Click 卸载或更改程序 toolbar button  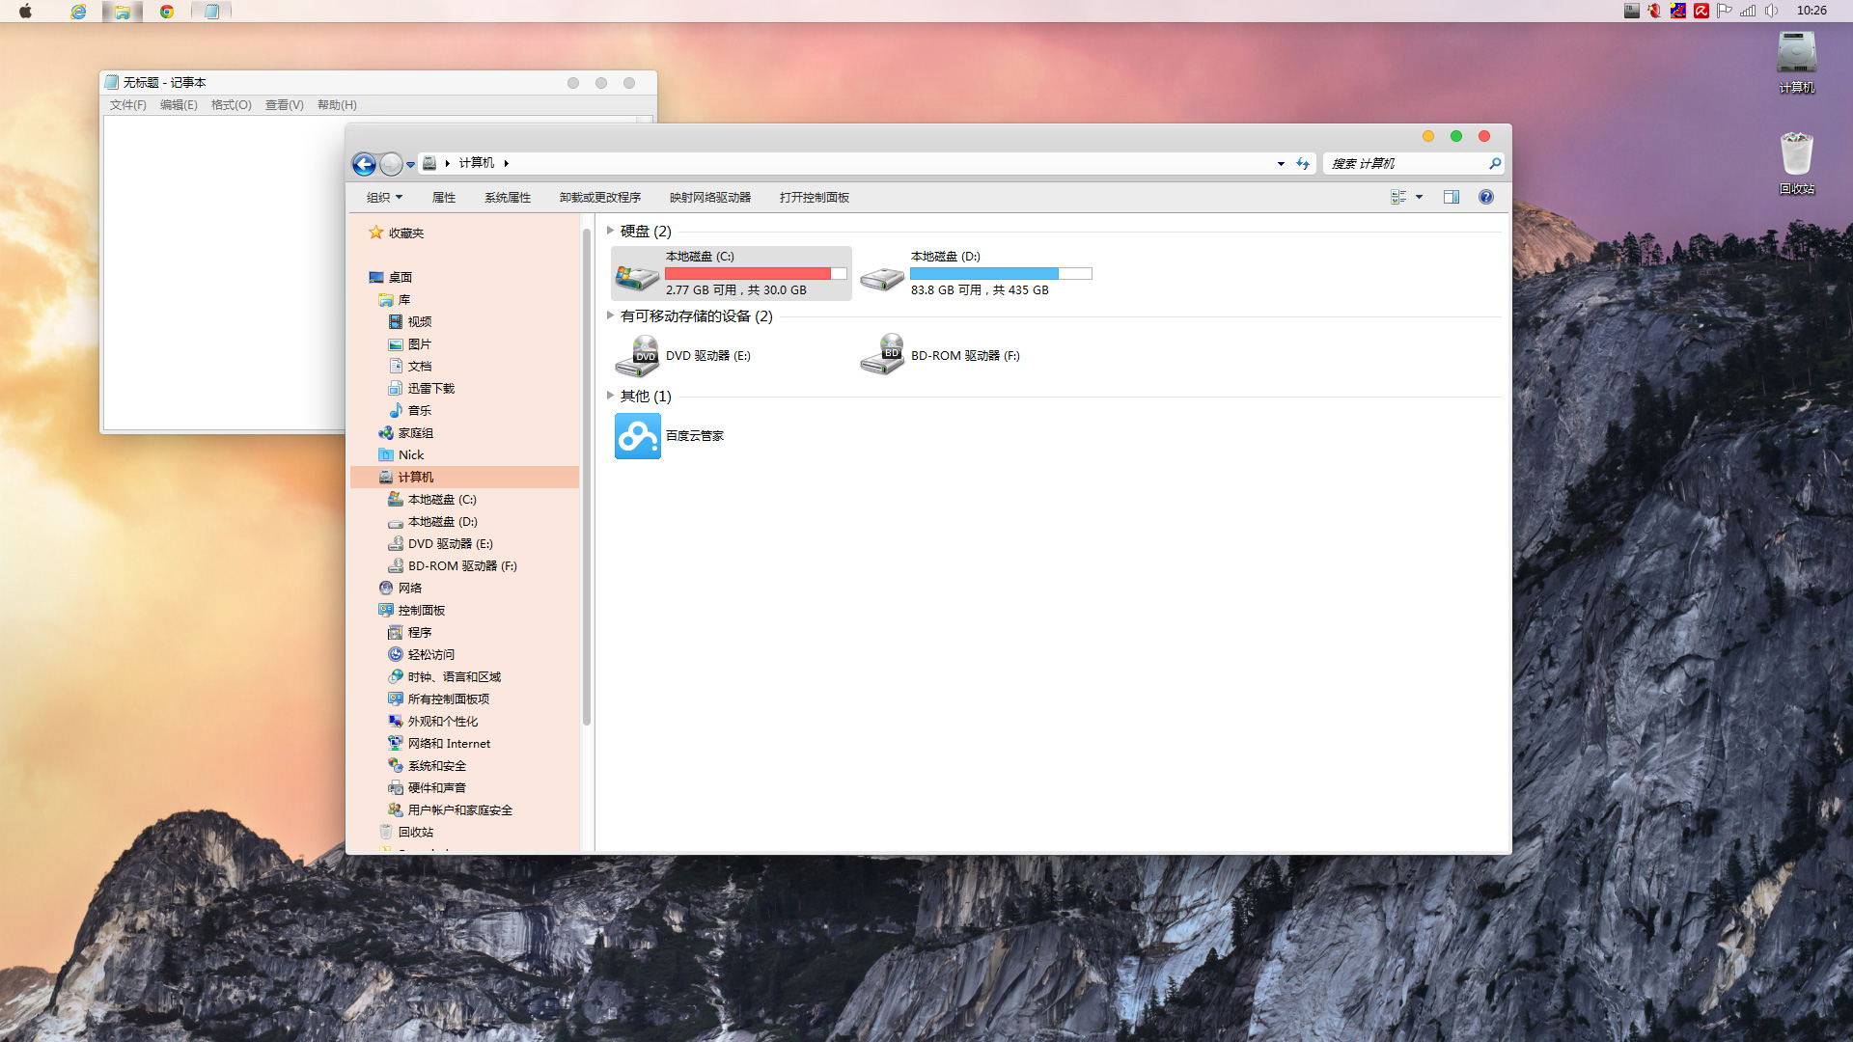600,198
